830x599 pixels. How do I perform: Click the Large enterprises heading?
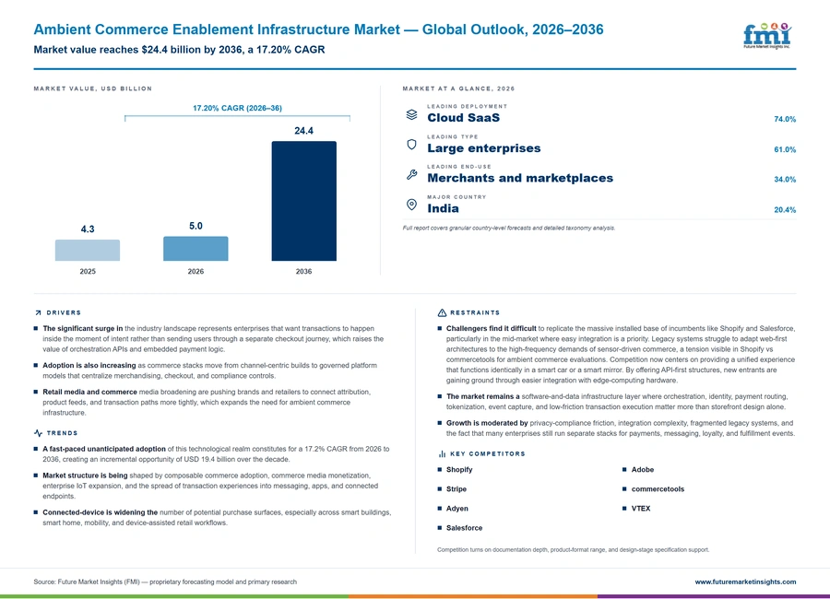point(484,148)
